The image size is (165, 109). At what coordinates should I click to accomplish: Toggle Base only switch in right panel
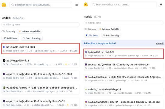pos(85,29)
